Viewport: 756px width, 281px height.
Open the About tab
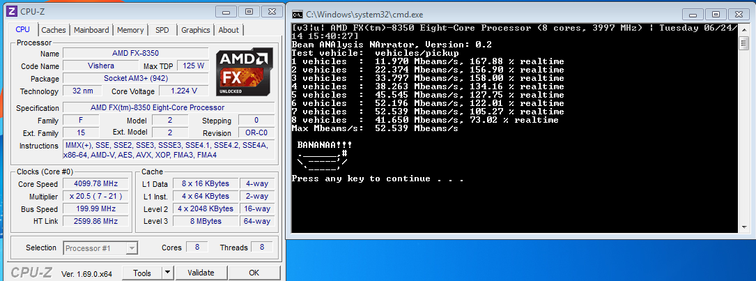[x=229, y=30]
